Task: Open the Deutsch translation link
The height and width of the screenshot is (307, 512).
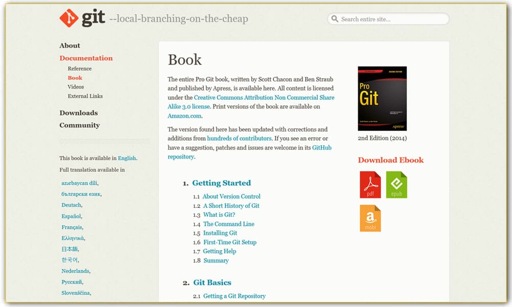Action: [71, 205]
